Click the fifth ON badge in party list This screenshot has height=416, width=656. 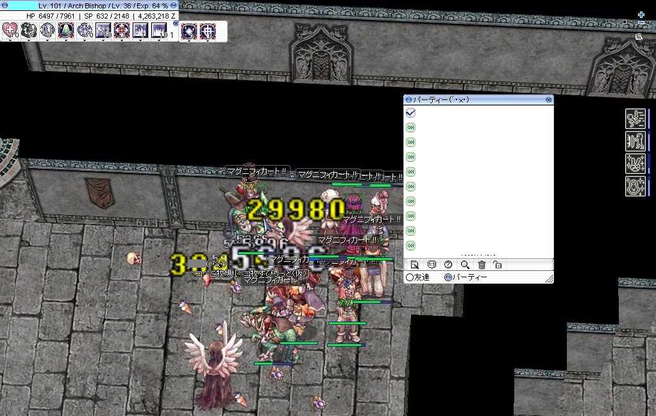click(410, 186)
